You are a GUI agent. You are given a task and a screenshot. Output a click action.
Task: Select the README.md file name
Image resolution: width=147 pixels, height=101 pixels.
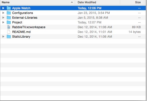pyautogui.click(x=21, y=32)
